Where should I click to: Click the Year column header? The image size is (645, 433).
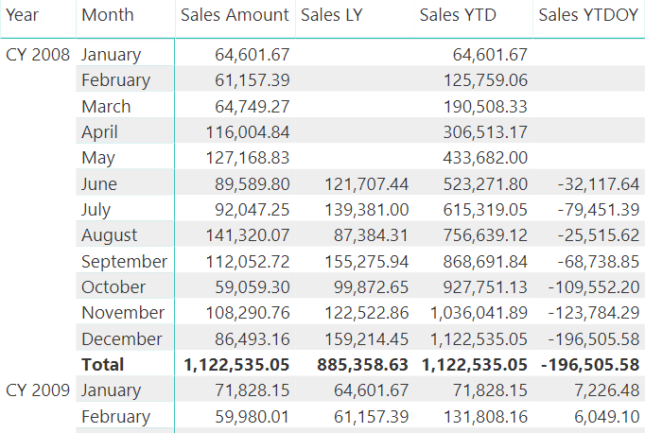point(24,15)
